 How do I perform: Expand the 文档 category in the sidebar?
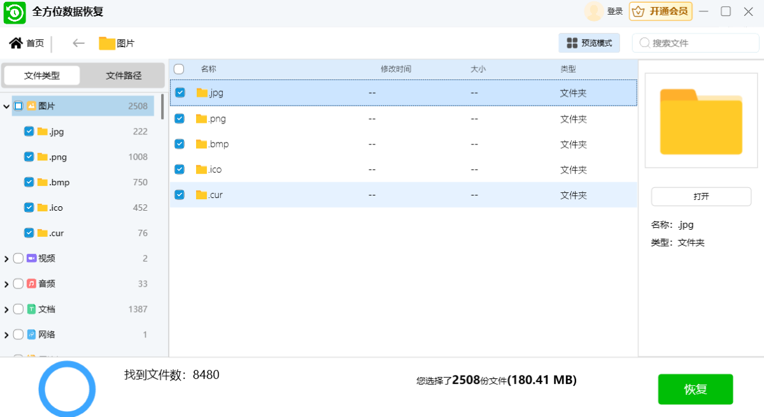pyautogui.click(x=6, y=309)
